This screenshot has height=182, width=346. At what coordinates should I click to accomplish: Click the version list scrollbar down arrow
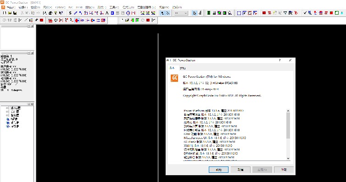point(288,158)
